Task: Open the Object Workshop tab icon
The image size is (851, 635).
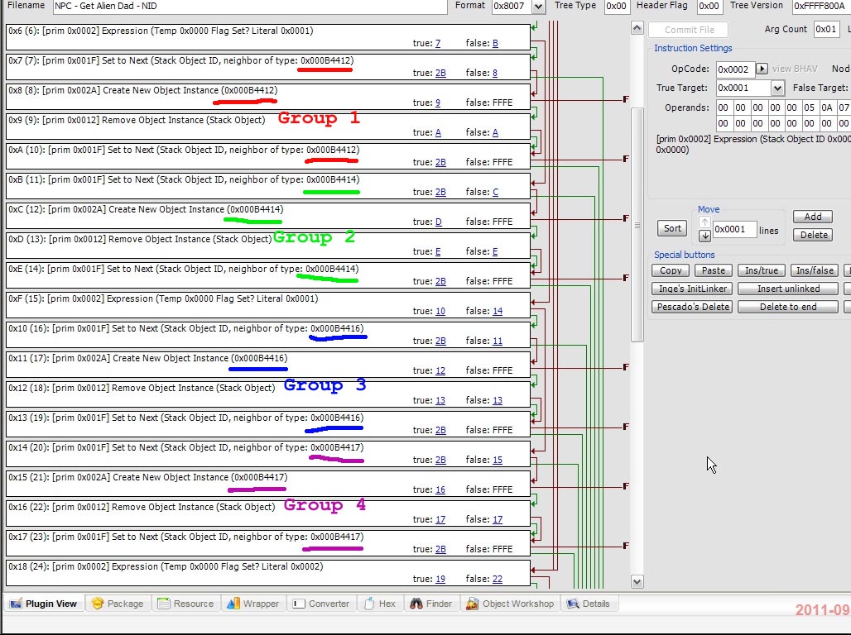Action: pyautogui.click(x=473, y=604)
